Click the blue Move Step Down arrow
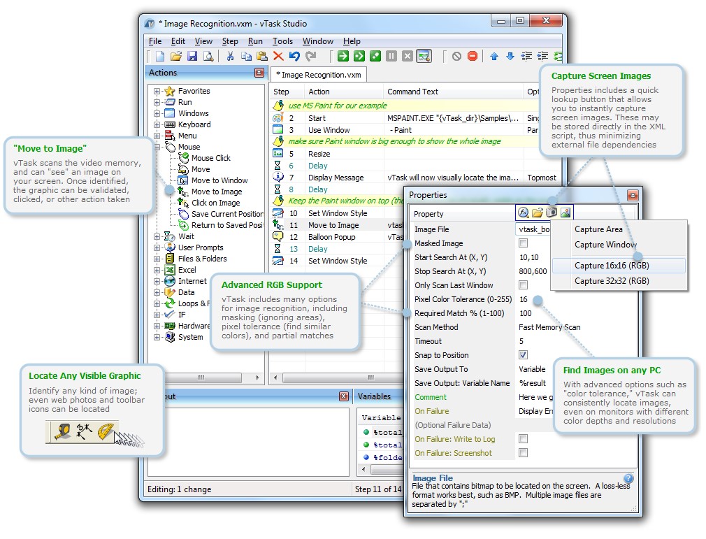Viewport: 706px width, 539px height. (510, 57)
